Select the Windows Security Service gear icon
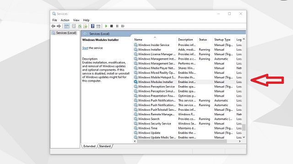The image size is (293, 164). [136, 123]
